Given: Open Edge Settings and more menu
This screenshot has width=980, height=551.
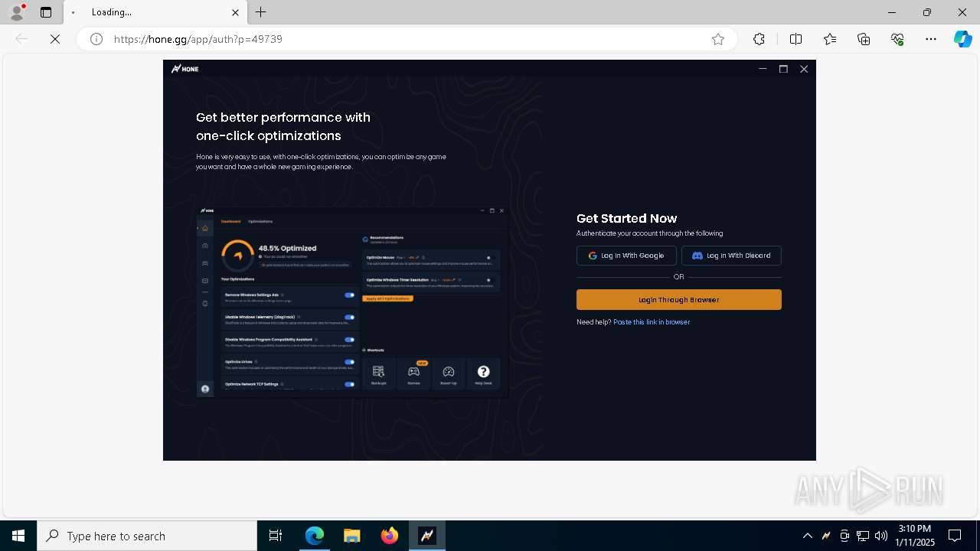Looking at the screenshot, I should [931, 39].
